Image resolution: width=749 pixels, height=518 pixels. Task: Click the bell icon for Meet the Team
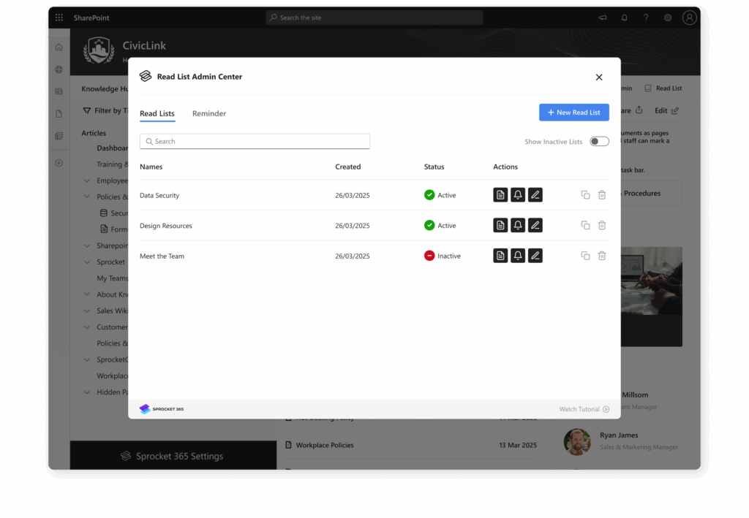click(x=518, y=256)
